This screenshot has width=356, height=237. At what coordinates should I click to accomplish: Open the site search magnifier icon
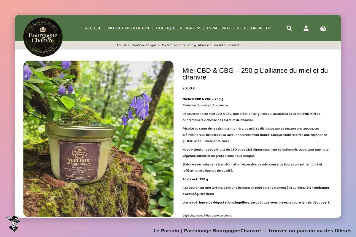click(289, 28)
